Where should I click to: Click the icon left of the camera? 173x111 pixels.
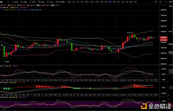156,2
